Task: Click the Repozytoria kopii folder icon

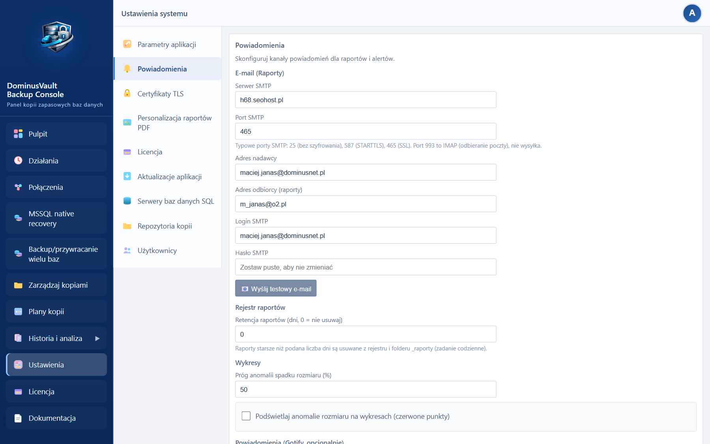Action: click(x=127, y=226)
